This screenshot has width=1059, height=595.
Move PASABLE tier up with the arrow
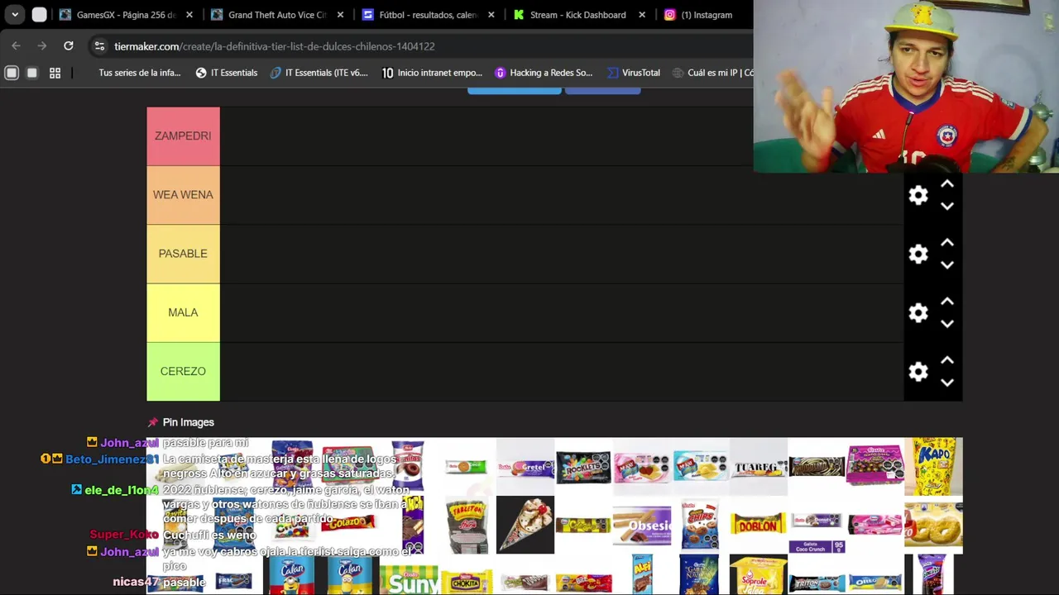(x=947, y=243)
